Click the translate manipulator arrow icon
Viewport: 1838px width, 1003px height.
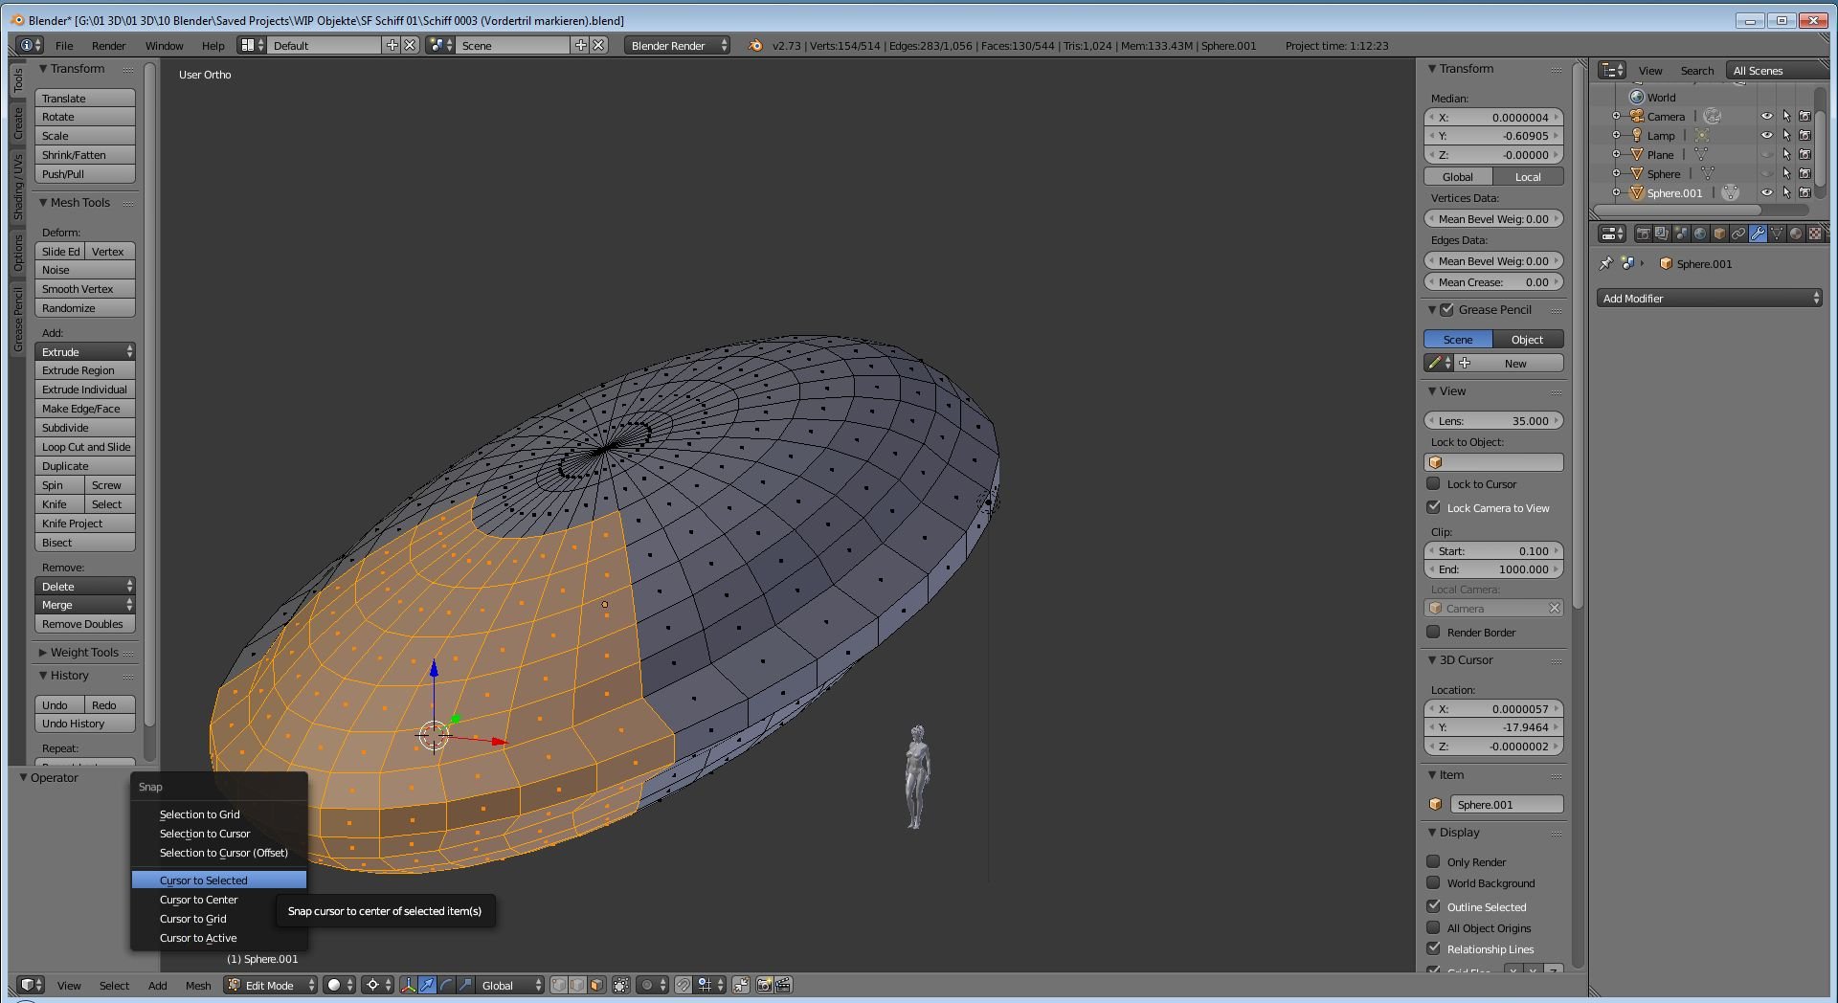click(427, 985)
